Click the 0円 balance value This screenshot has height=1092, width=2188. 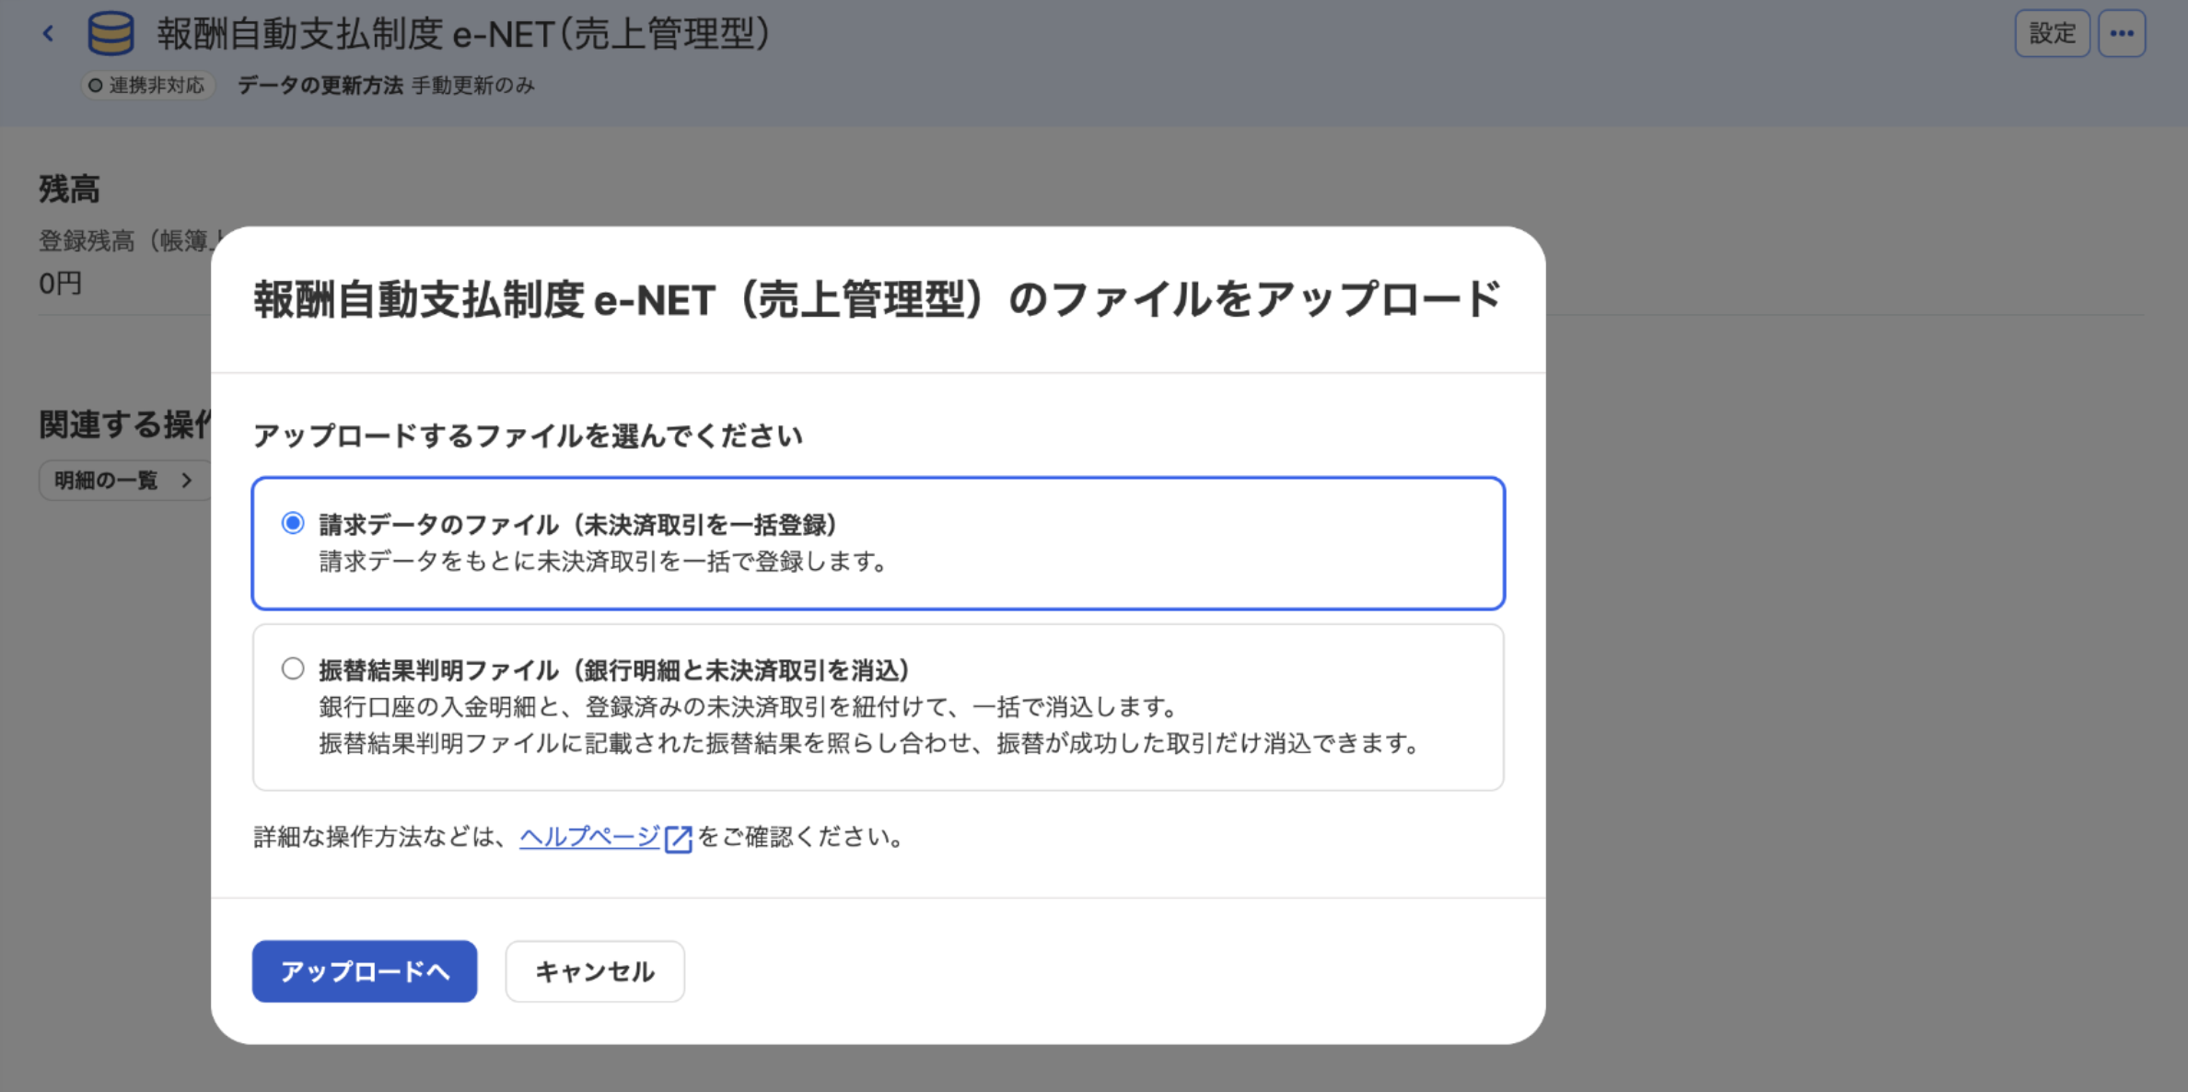61,283
